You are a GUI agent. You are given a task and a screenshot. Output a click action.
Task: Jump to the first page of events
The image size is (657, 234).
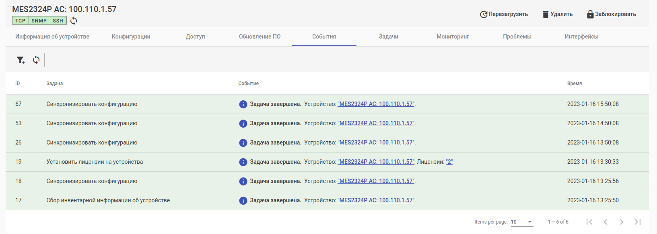pyautogui.click(x=589, y=222)
